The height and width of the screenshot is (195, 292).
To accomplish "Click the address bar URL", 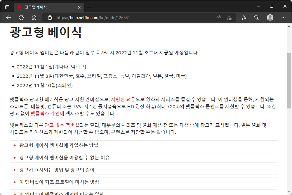I will click(x=93, y=18).
